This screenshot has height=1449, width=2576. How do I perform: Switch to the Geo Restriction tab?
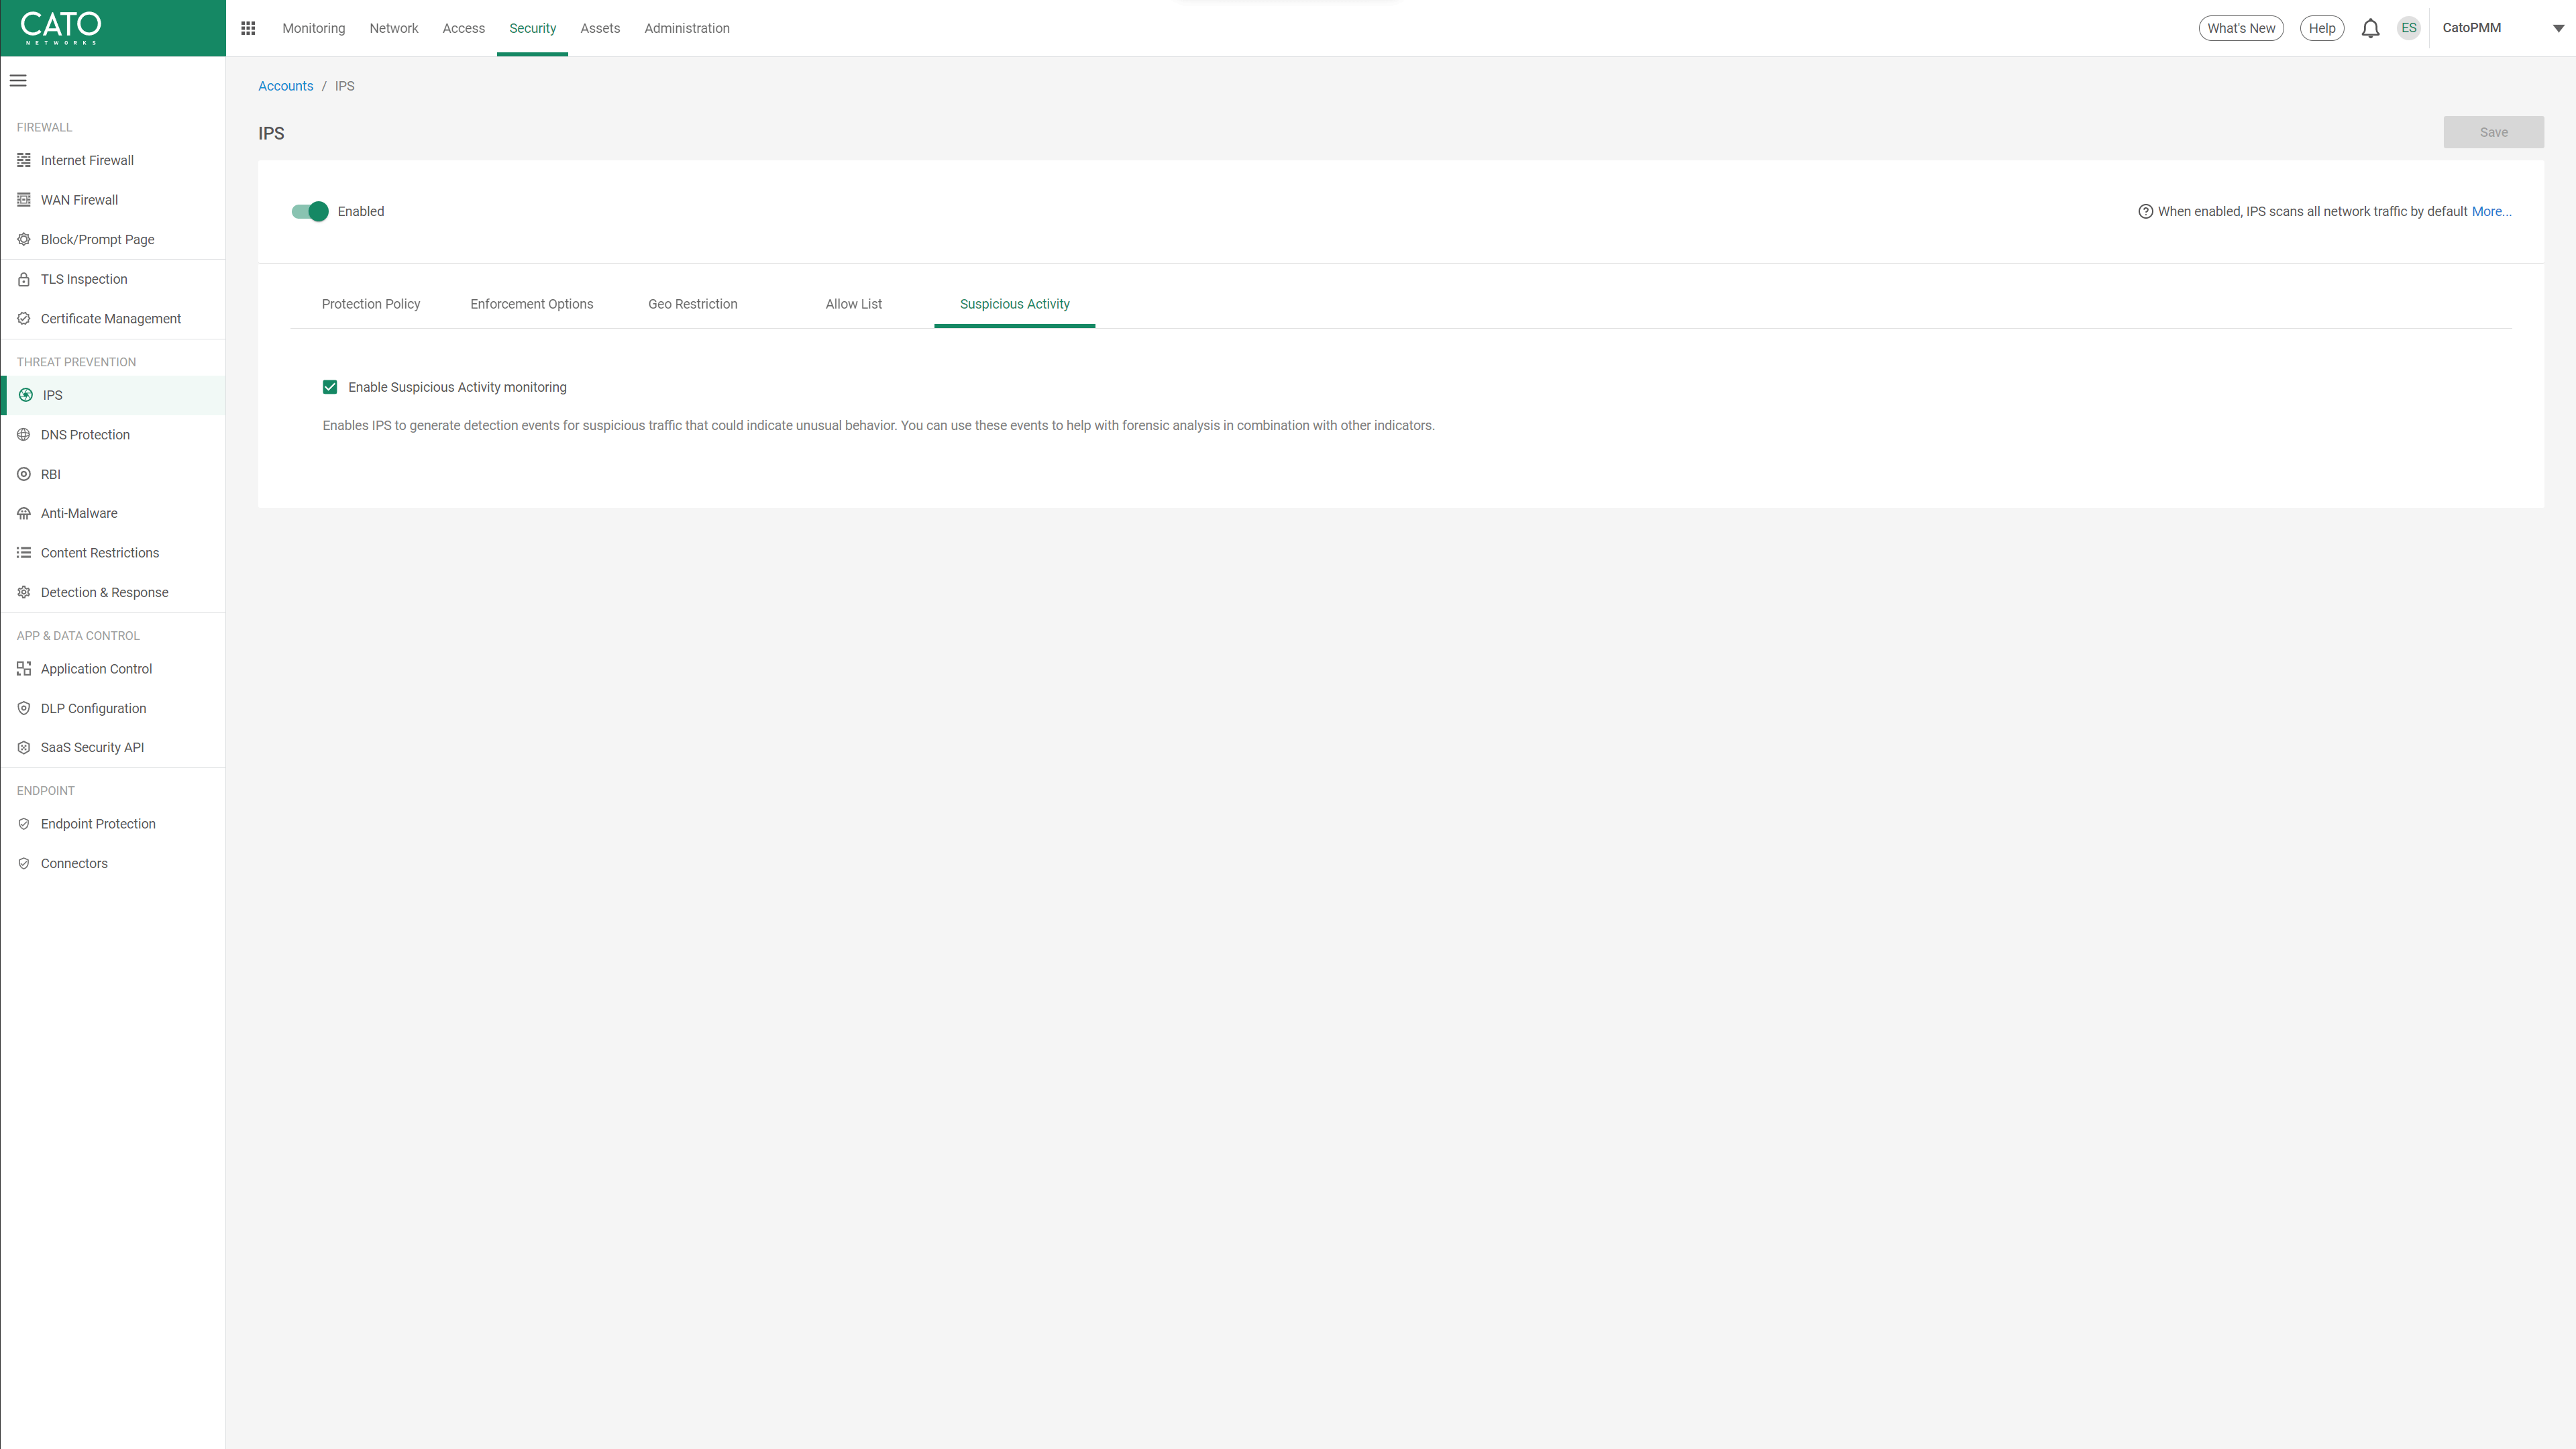[x=692, y=304]
